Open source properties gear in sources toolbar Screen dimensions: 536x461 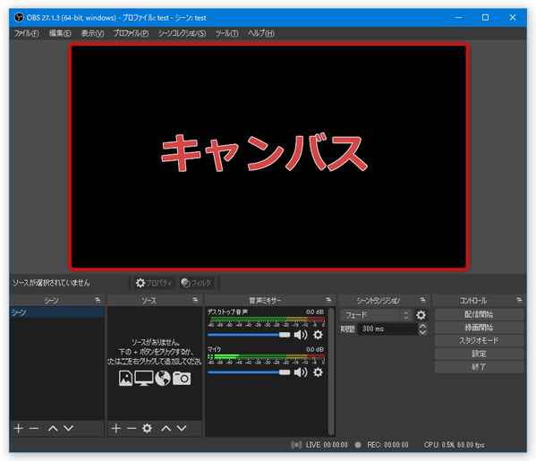click(x=147, y=428)
